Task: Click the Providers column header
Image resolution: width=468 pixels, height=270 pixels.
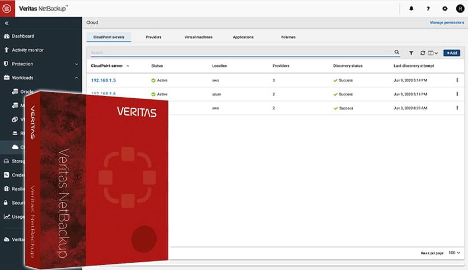Action: point(281,66)
